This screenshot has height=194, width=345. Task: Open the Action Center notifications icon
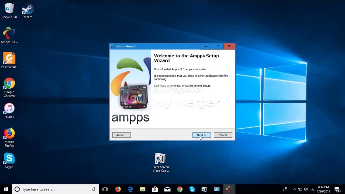337,189
